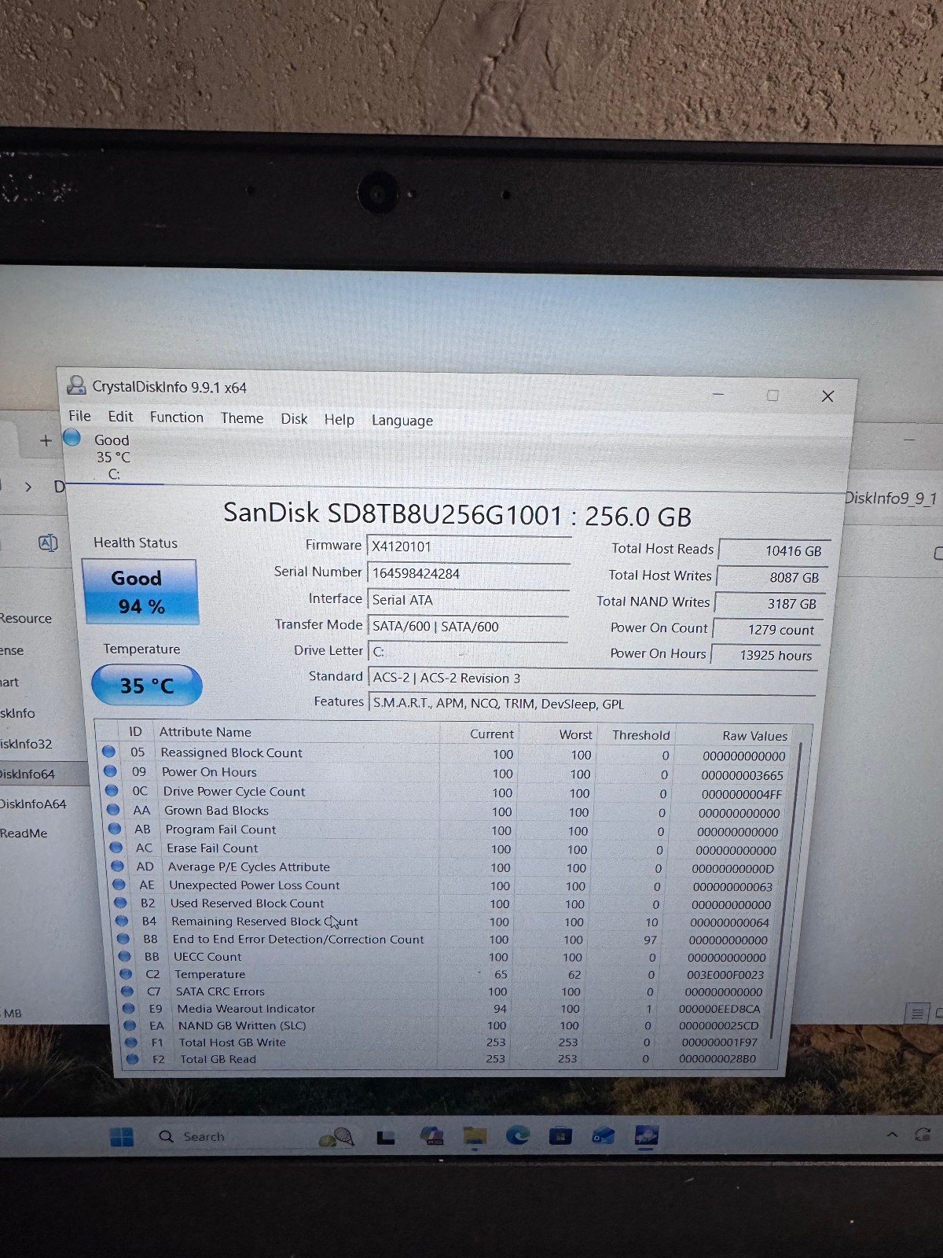The image size is (943, 1258).
Task: Click the Total NAND Writes value 3187 GB
Action: coord(770,604)
